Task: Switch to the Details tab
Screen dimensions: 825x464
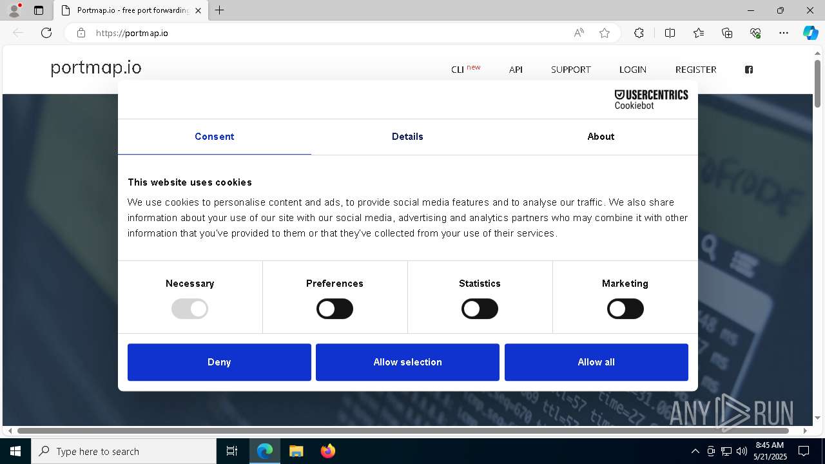Action: (x=407, y=137)
